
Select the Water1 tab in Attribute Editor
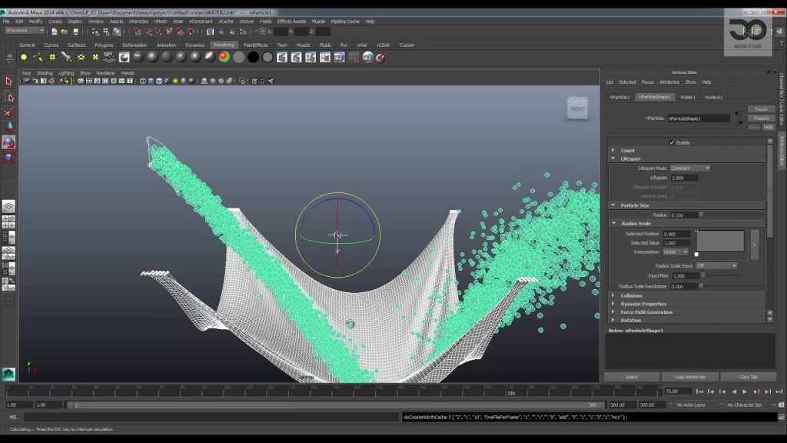pyautogui.click(x=688, y=98)
